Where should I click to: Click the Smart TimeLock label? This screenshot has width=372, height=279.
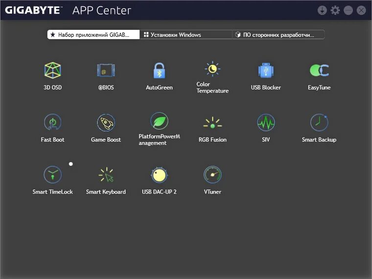pyautogui.click(x=52, y=192)
